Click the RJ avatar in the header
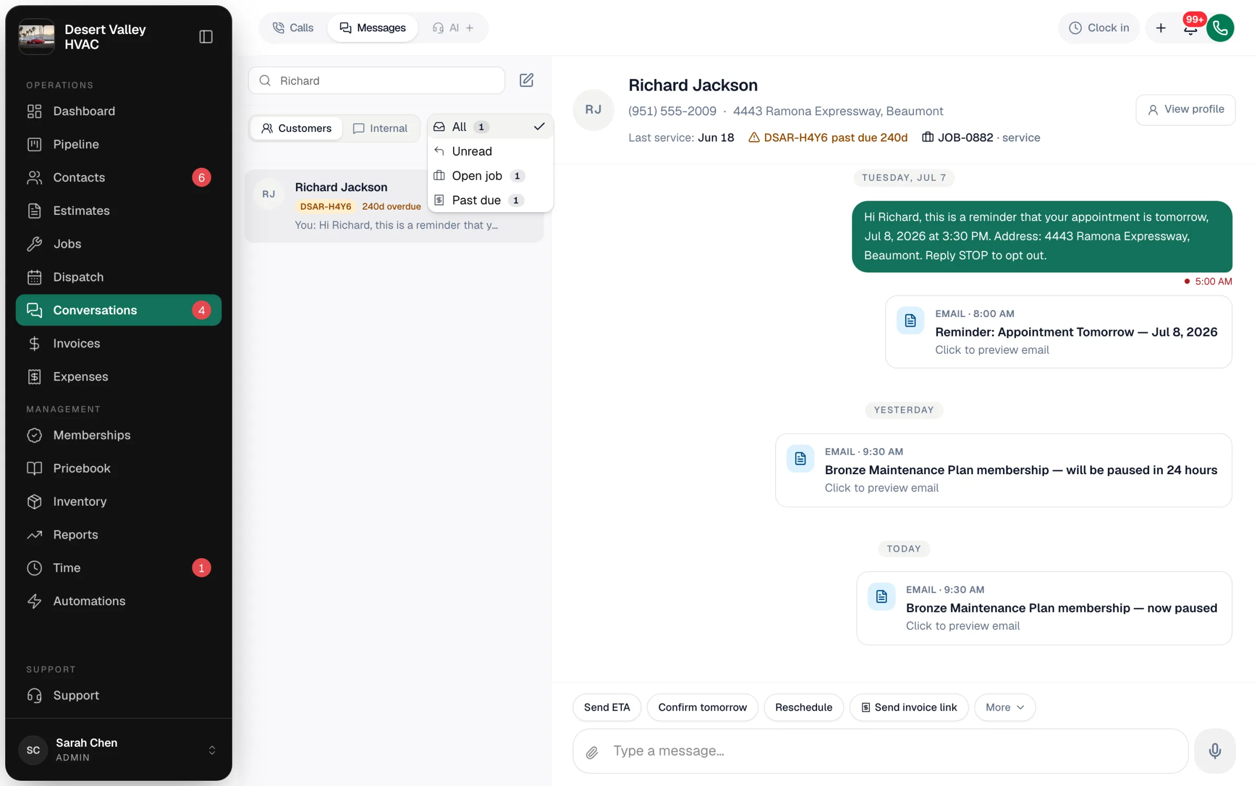This screenshot has height=786, width=1257. pyautogui.click(x=593, y=110)
